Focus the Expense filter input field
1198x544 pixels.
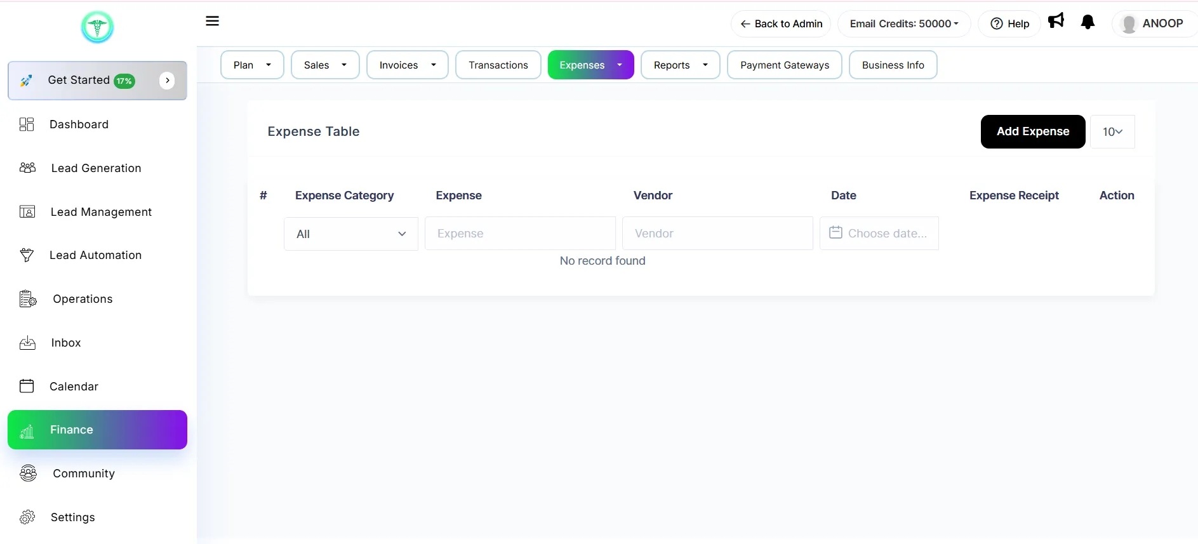point(520,233)
